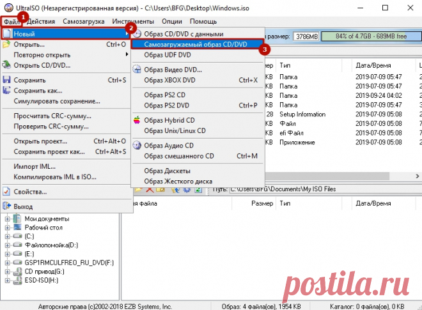
Task: Click the (C:) hard drive icon
Action: 17,236
